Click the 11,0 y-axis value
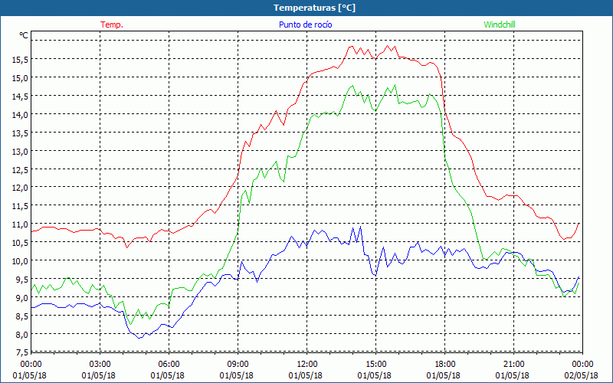Screen dimensions: 613x383 click(x=20, y=224)
